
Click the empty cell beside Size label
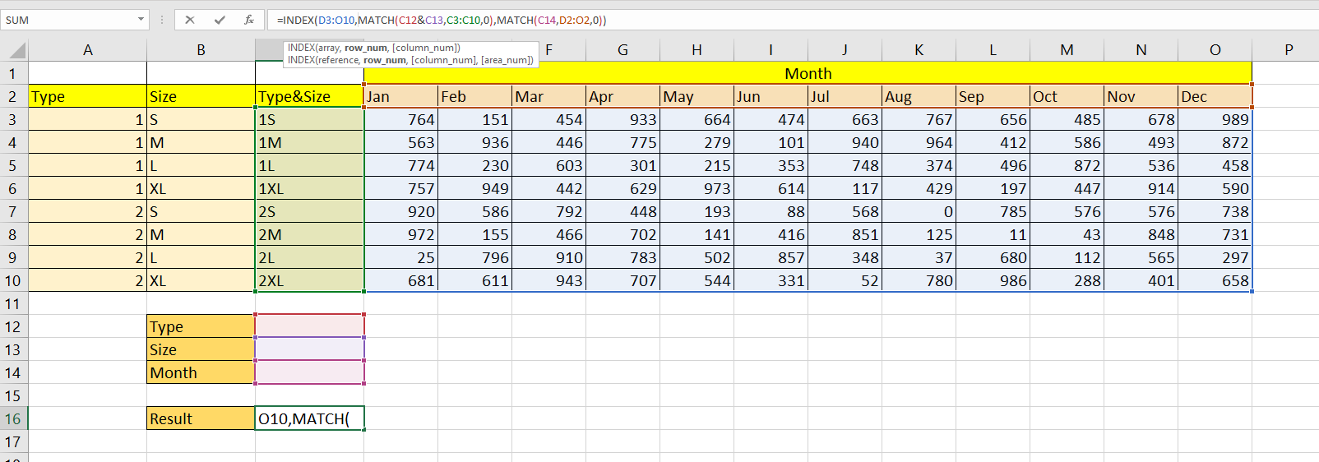[x=309, y=349]
